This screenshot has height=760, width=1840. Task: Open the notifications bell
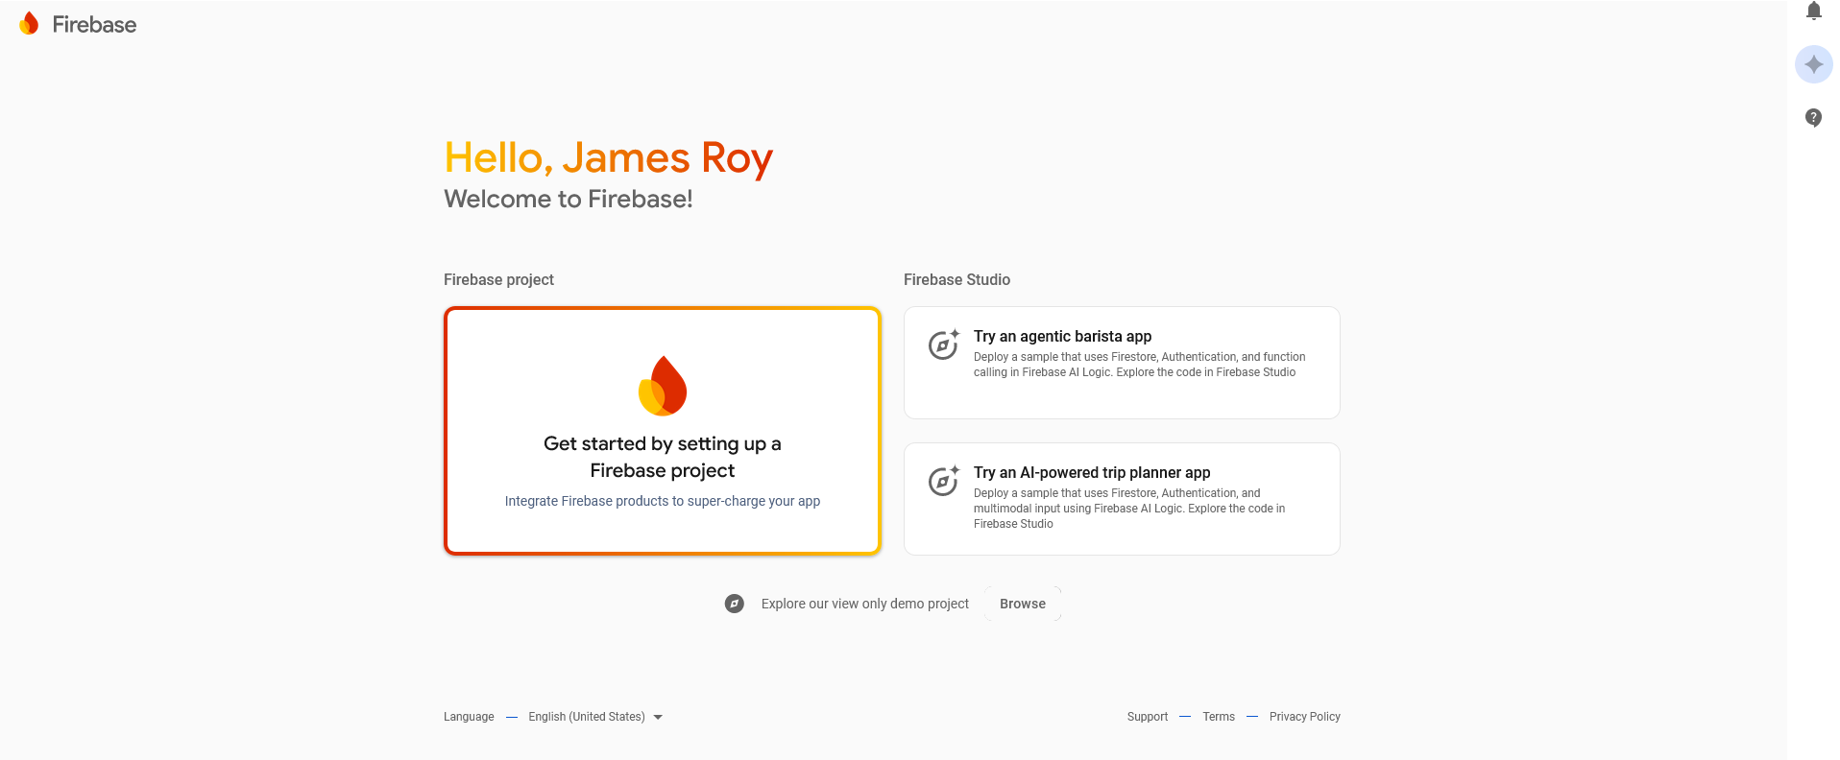(1813, 11)
